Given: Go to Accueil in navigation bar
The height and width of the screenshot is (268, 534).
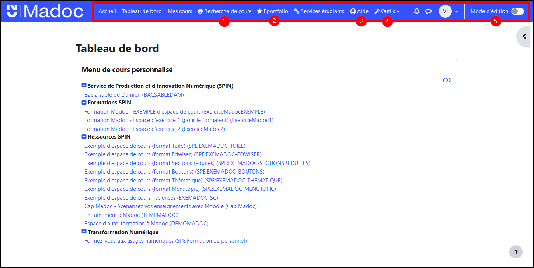Looking at the screenshot, I should (107, 11).
